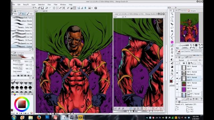Click the Brush Size stepper arrows
This screenshot has height=120, width=214.
point(29,61)
